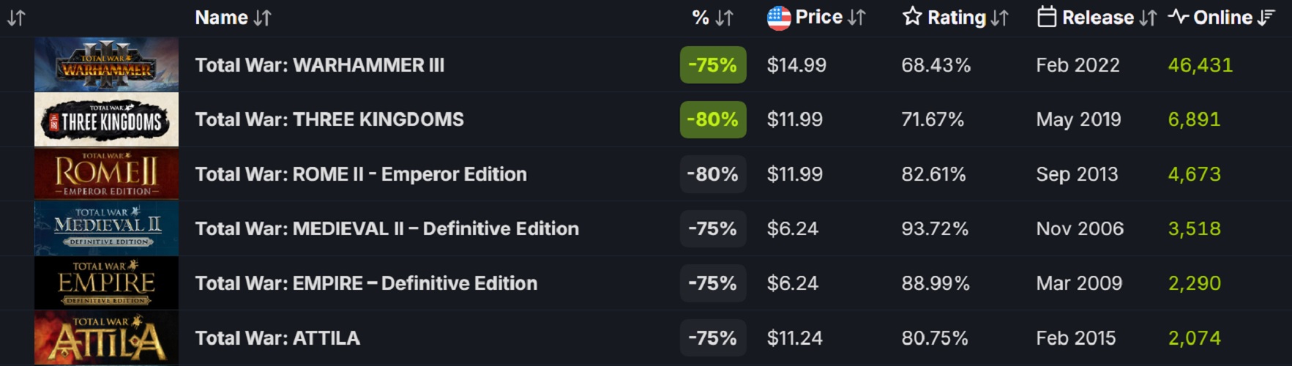Sort by discount percent arrows

724,18
